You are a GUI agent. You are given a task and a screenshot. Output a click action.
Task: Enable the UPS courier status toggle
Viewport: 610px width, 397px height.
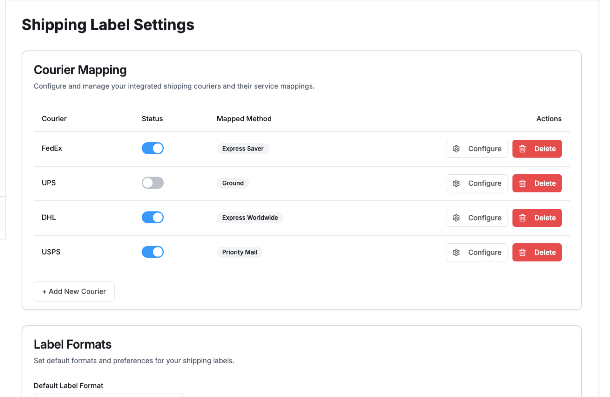click(x=152, y=183)
